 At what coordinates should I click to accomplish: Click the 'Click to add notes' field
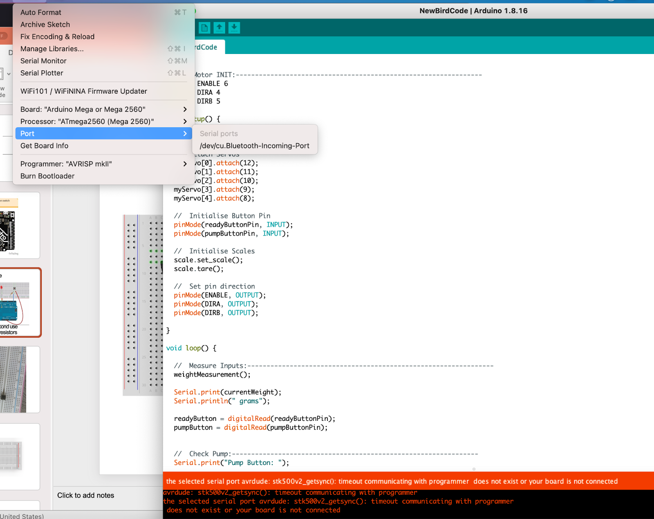coord(86,495)
